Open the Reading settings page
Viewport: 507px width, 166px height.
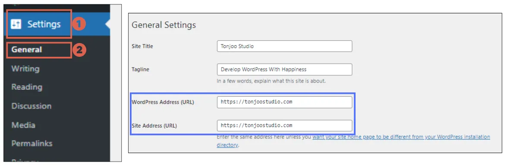point(27,87)
